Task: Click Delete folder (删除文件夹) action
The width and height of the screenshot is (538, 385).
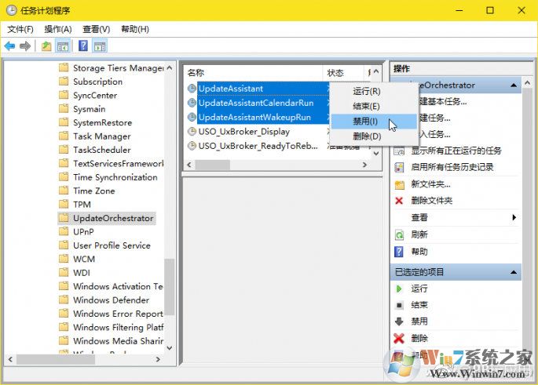Action: (x=432, y=201)
